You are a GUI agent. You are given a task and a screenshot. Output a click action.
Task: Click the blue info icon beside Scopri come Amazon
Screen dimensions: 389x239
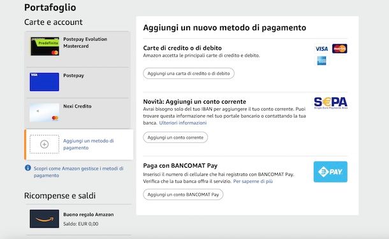point(28,168)
